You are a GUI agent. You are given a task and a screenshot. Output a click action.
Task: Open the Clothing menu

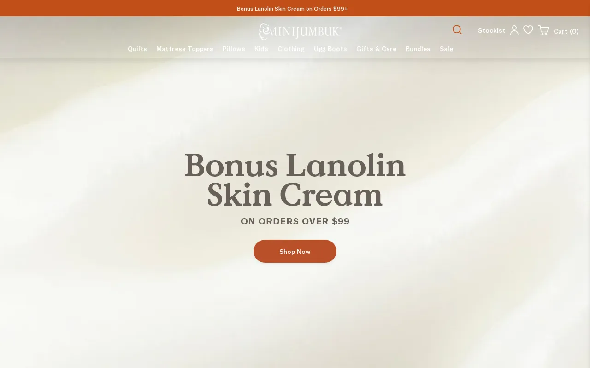point(291,49)
